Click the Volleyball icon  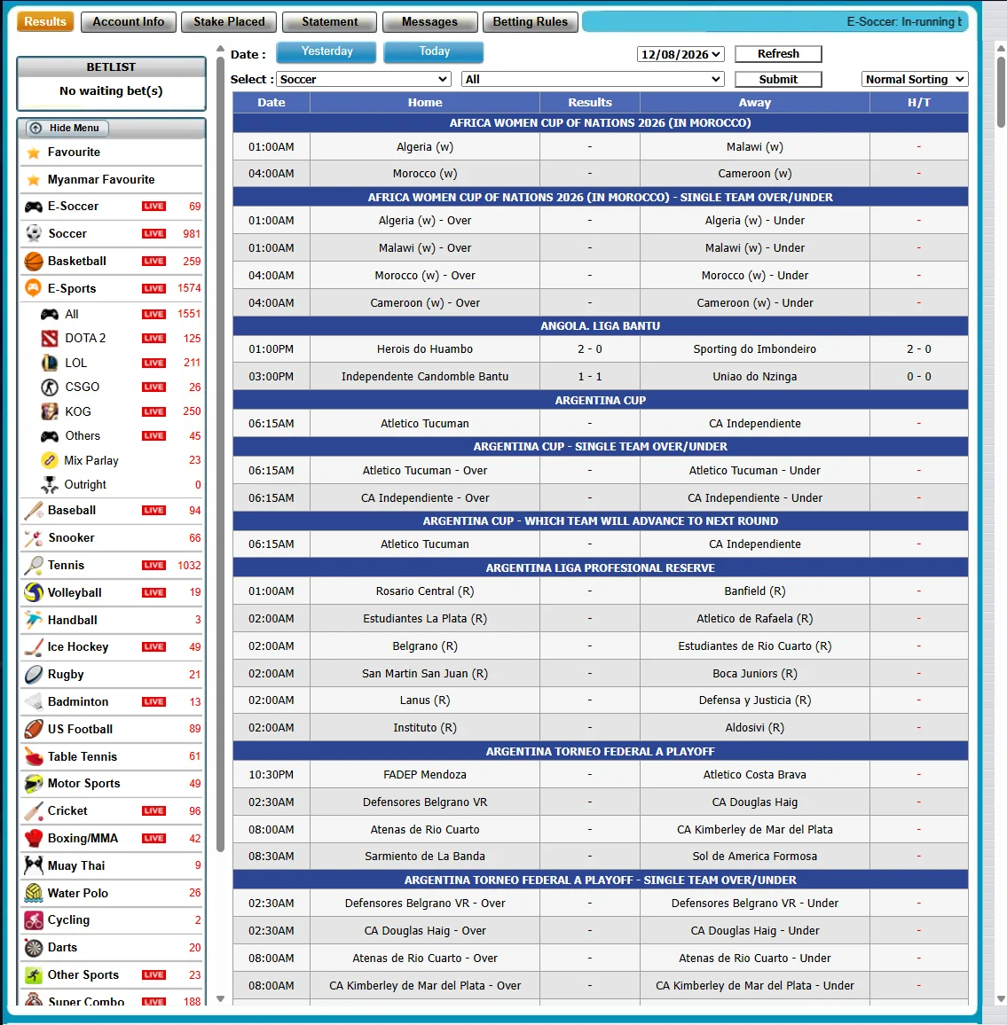coord(34,592)
